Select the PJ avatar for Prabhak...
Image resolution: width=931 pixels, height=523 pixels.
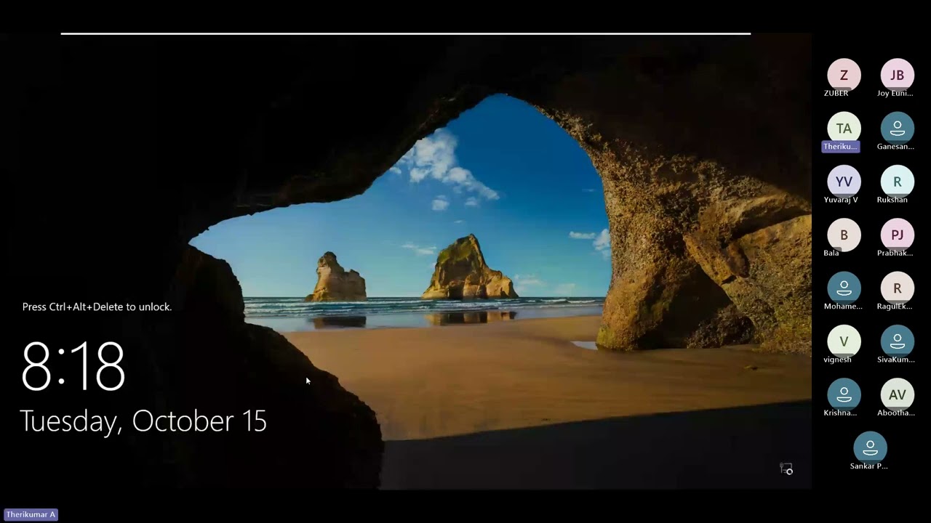click(898, 235)
